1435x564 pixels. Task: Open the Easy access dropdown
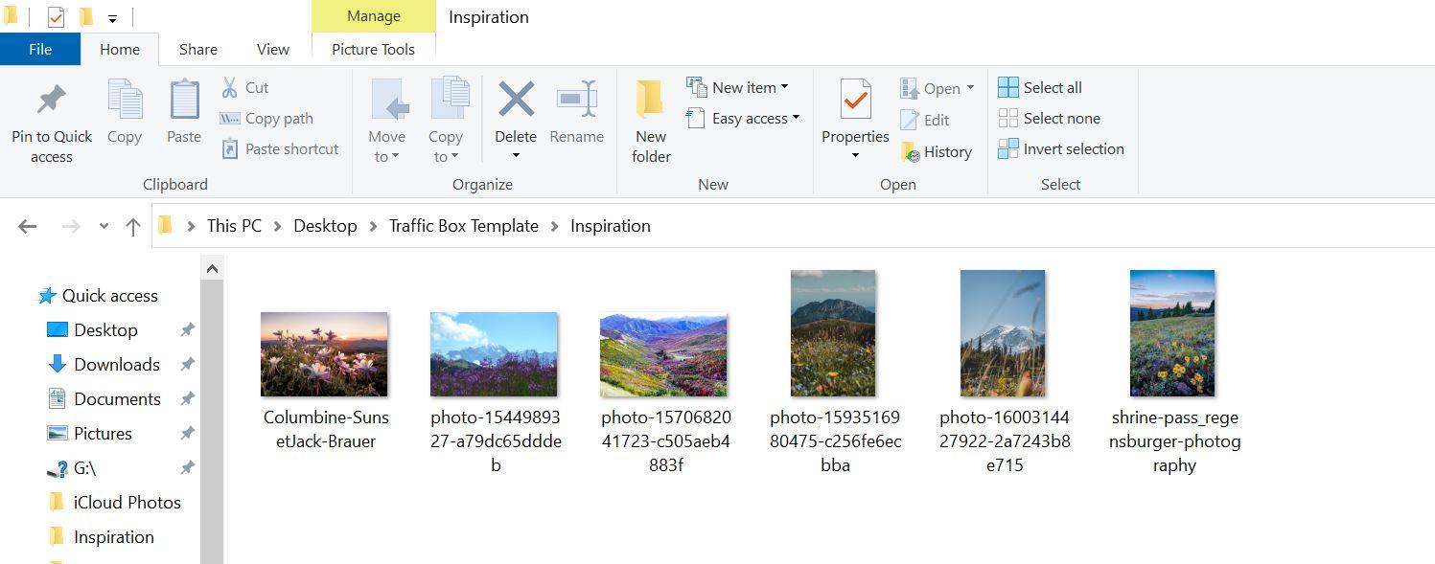pos(743,118)
